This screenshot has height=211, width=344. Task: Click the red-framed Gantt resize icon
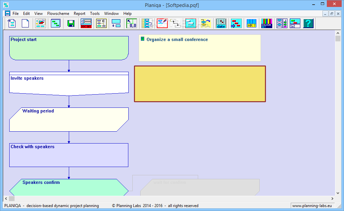[191, 23]
